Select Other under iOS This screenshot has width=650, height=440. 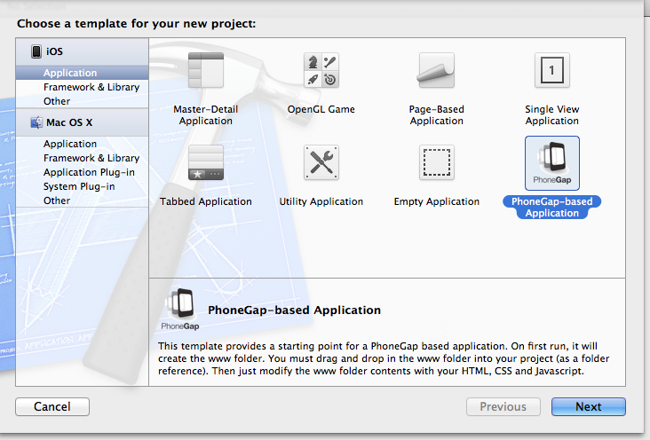82,101
